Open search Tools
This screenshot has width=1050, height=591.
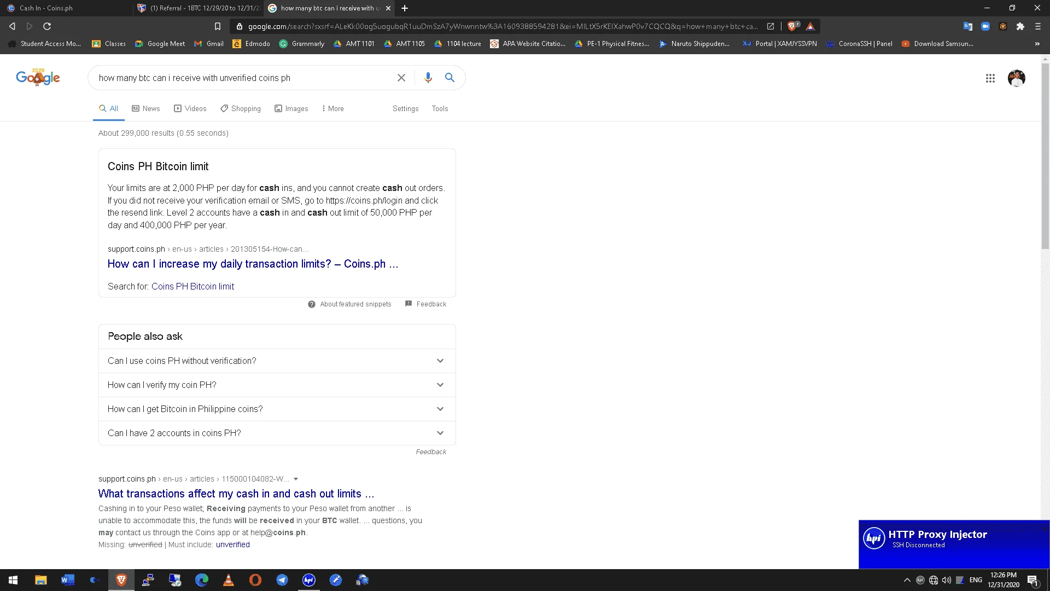[x=440, y=108]
